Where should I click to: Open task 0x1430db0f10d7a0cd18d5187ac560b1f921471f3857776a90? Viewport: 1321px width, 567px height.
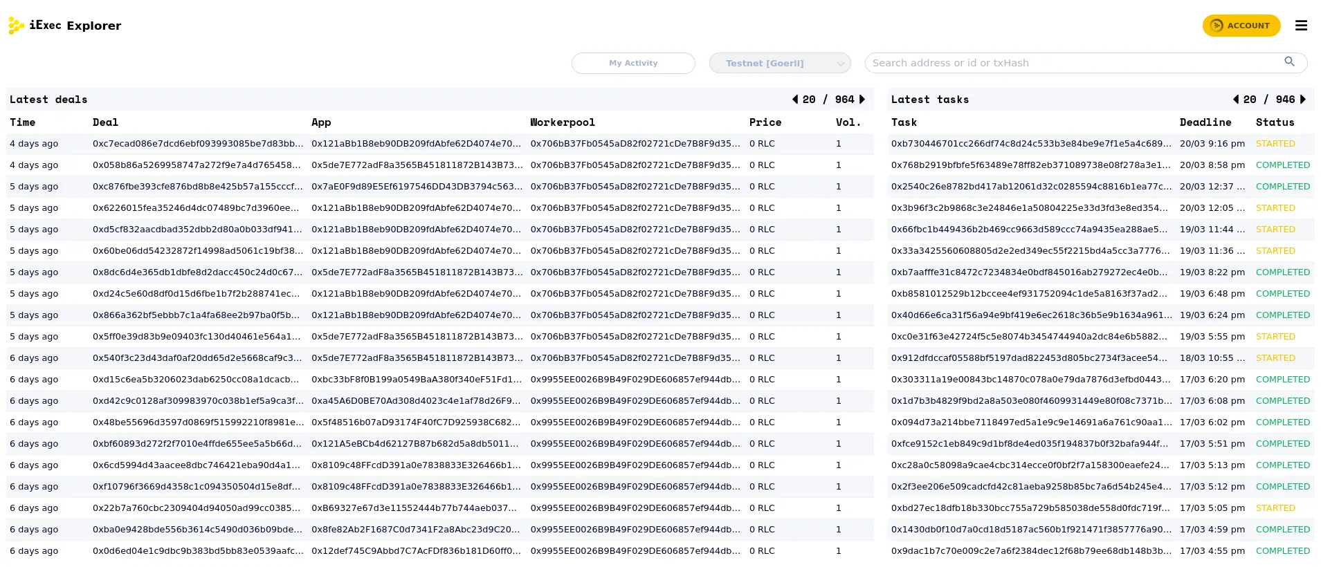click(x=1031, y=530)
